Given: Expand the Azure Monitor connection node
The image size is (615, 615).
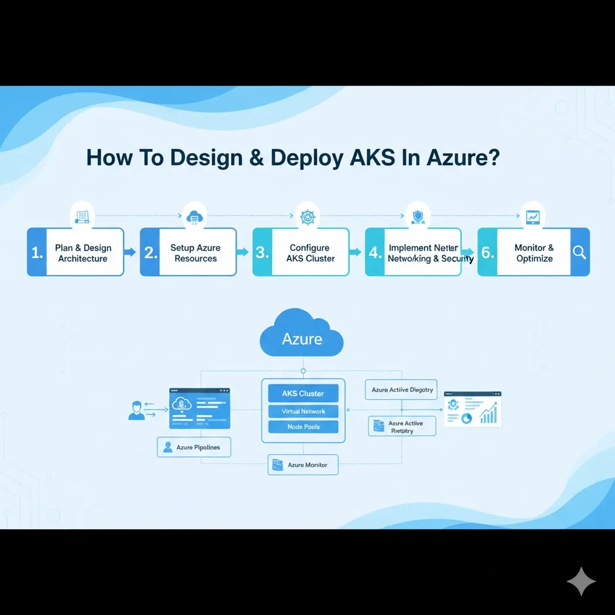Looking at the screenshot, I should point(303,464).
